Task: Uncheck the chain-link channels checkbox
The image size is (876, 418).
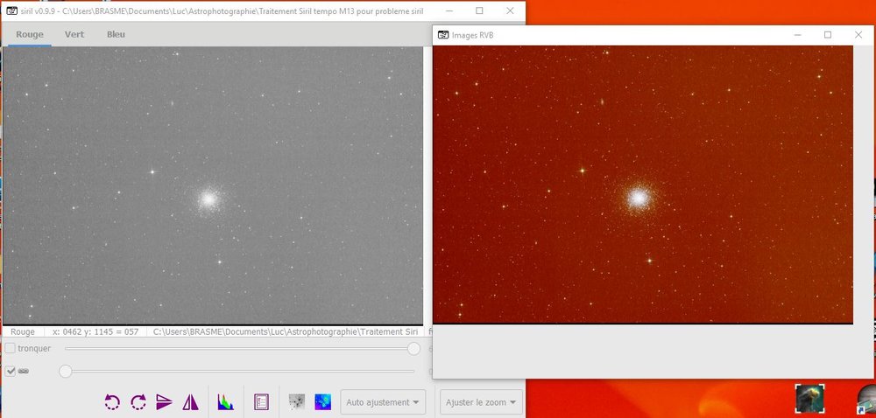Action: (11, 371)
